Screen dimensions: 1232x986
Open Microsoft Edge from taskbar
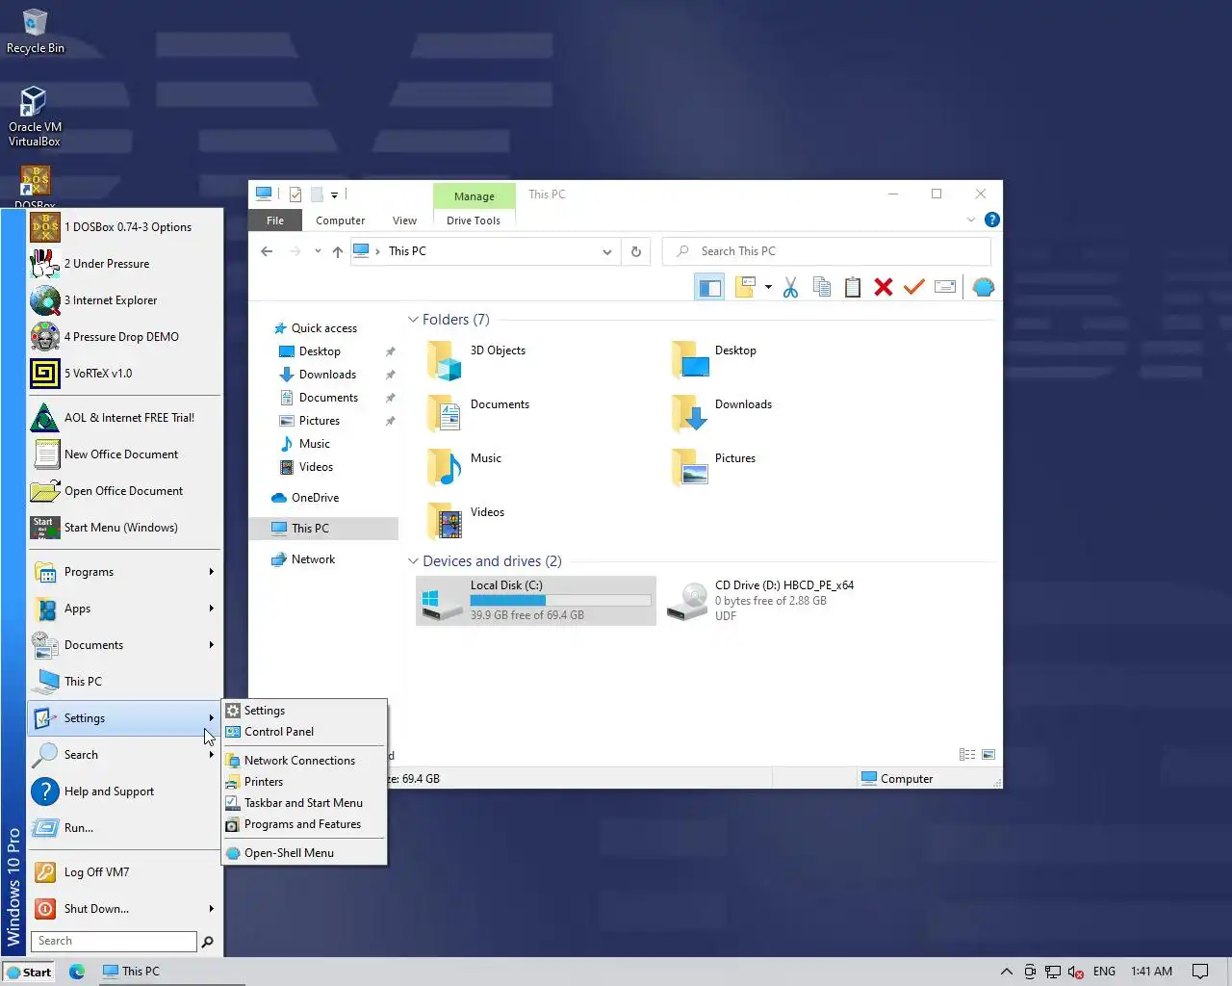pos(77,972)
